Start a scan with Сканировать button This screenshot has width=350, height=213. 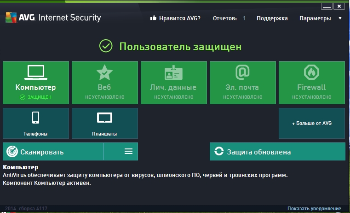(x=53, y=152)
